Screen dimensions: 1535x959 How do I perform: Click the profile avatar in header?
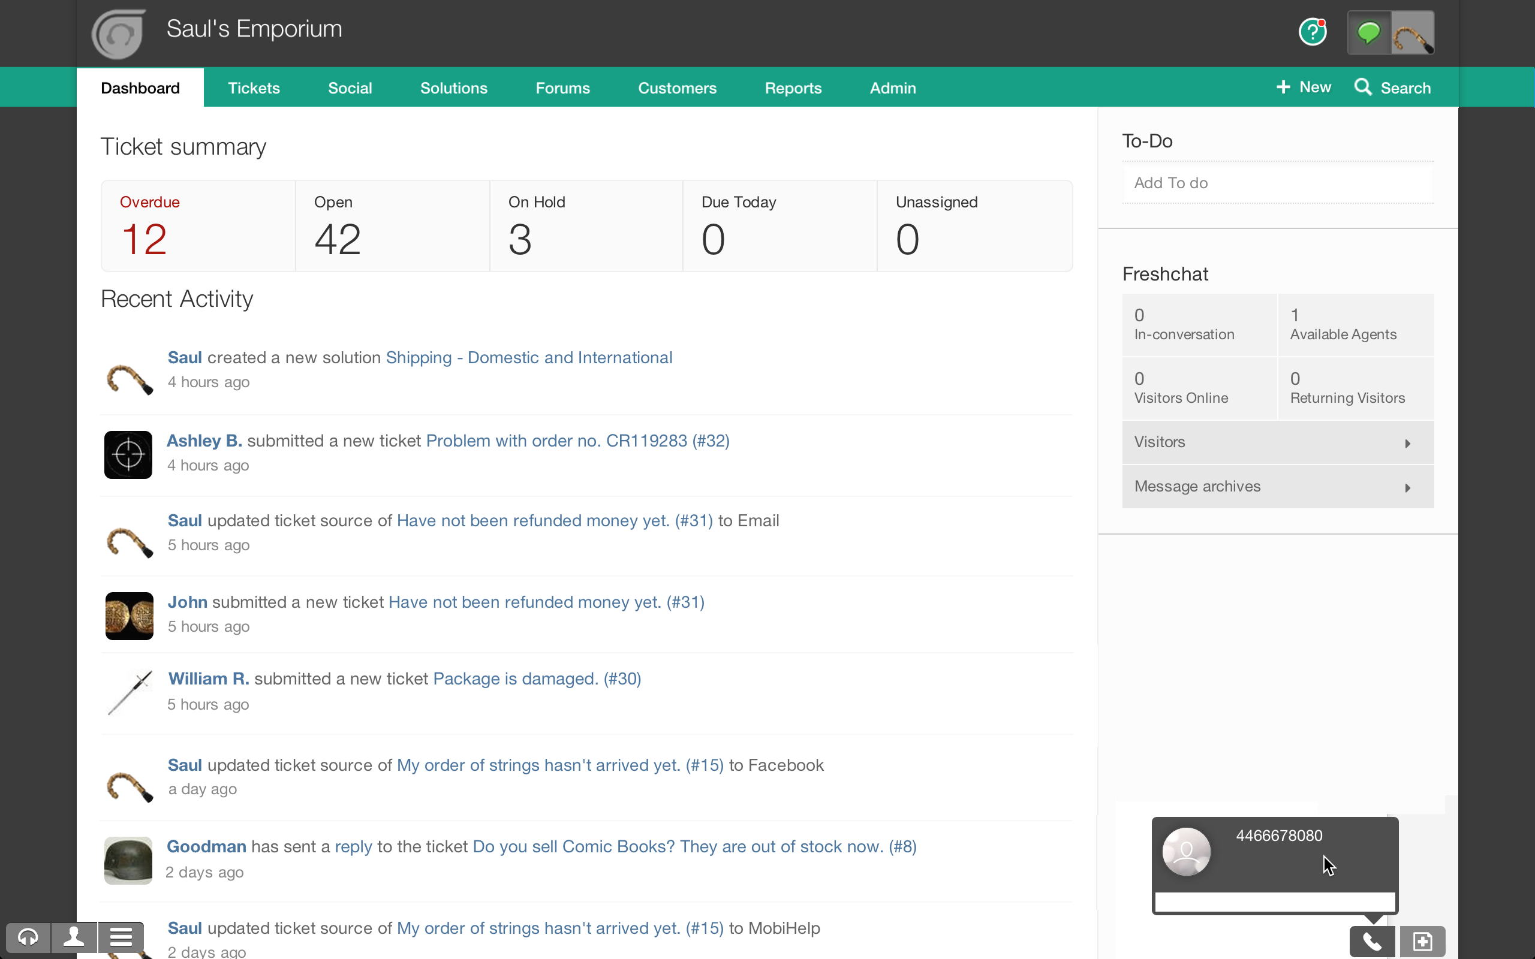pos(1413,33)
